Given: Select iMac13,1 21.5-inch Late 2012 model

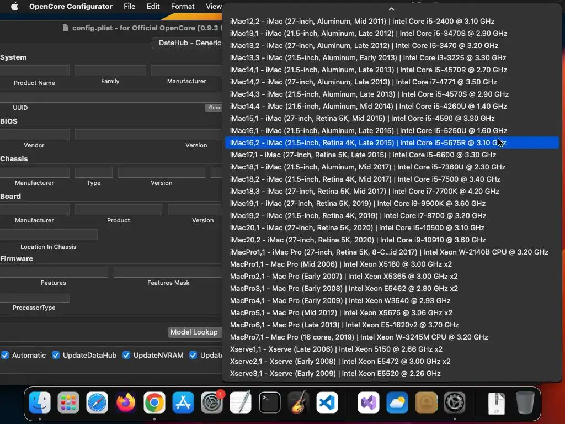Looking at the screenshot, I should pyautogui.click(x=392, y=34).
